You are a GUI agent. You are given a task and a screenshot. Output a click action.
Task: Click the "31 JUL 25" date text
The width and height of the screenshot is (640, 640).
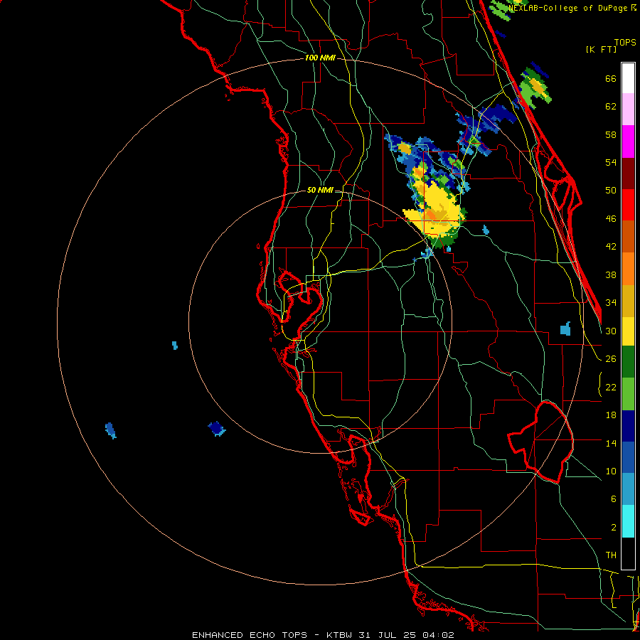click(387, 635)
